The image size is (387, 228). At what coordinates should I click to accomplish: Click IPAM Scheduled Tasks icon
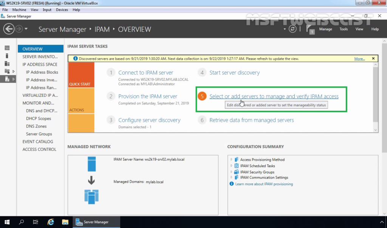[237, 166]
